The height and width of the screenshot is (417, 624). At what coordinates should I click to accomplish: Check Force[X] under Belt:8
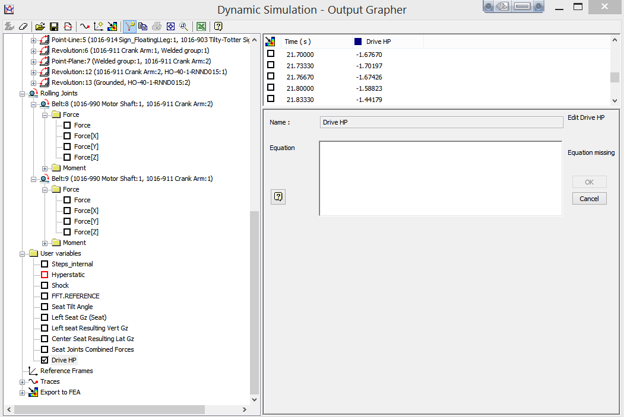click(x=67, y=136)
